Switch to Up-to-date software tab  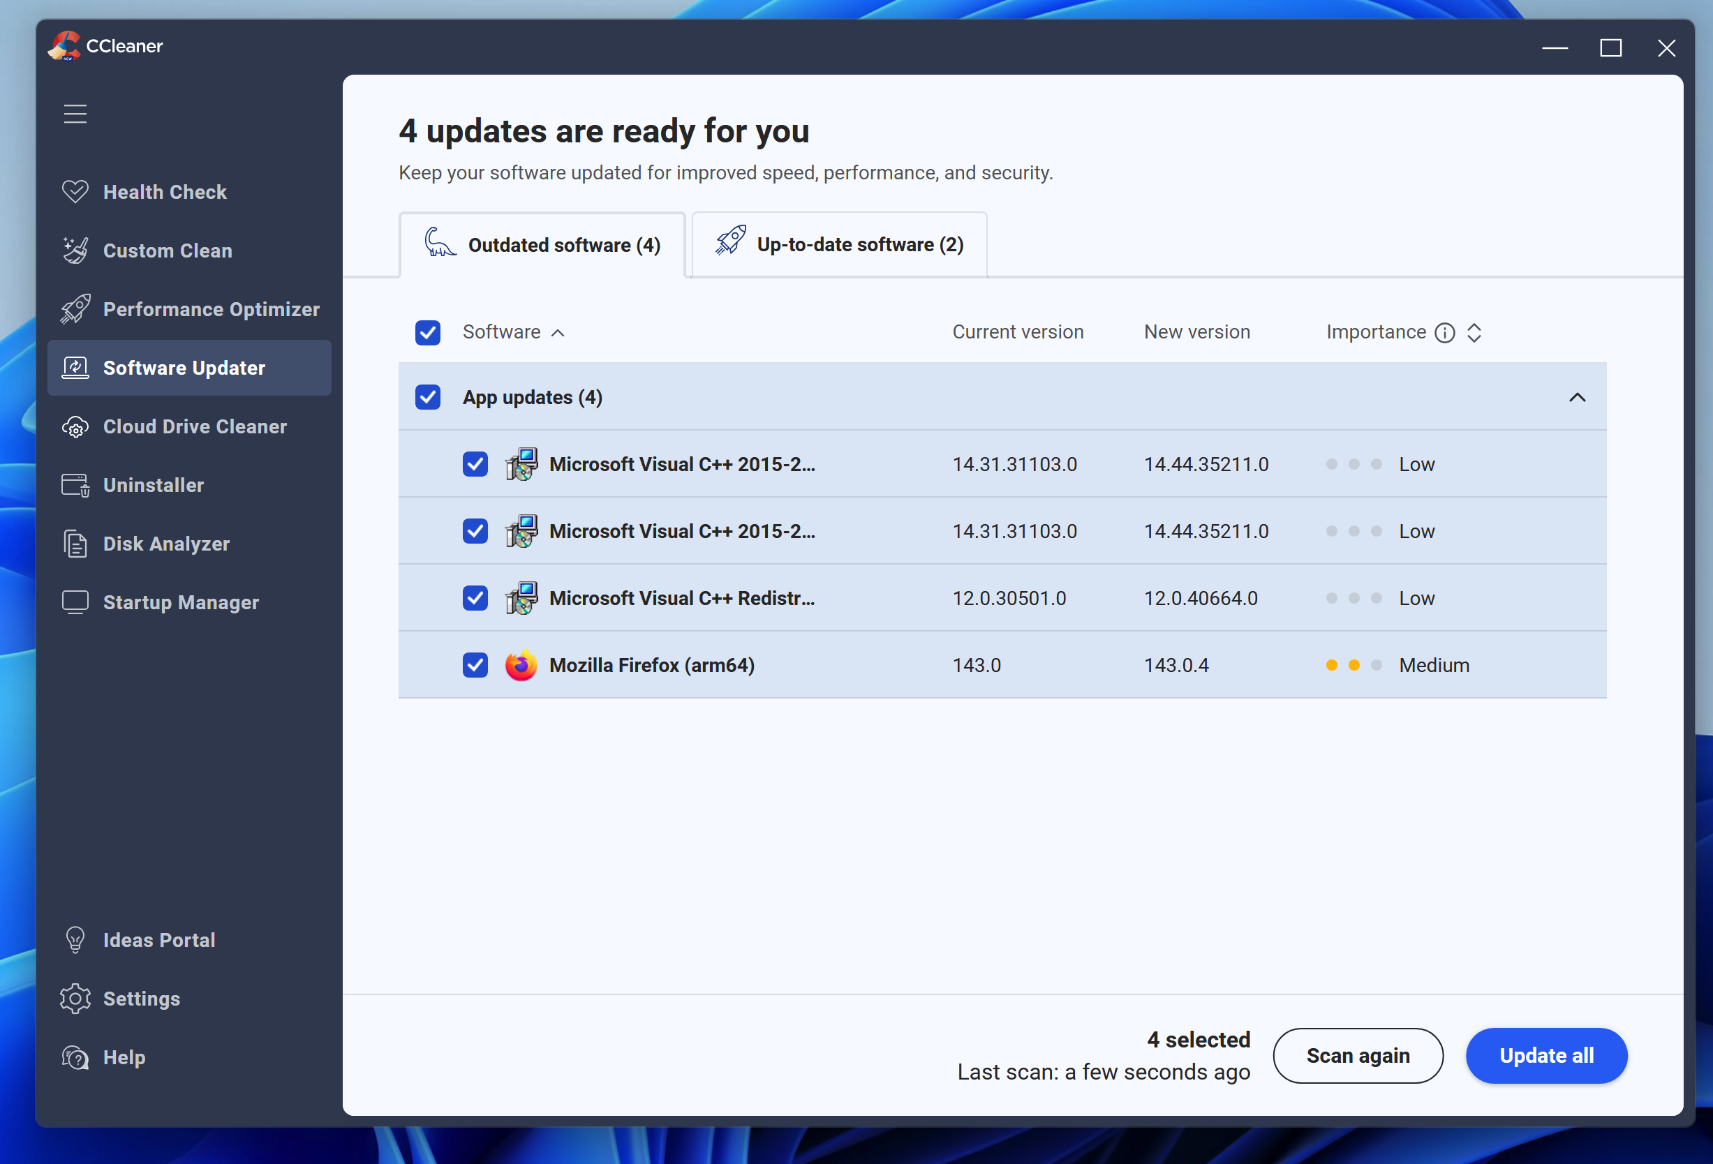click(x=840, y=244)
